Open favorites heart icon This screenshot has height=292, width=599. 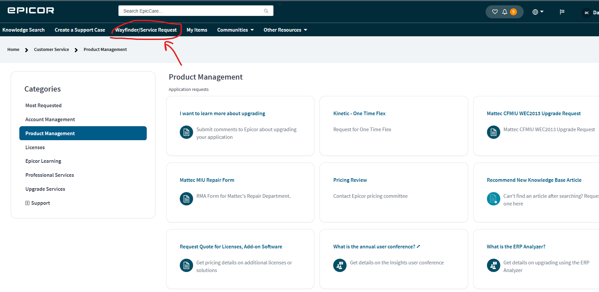(x=495, y=12)
